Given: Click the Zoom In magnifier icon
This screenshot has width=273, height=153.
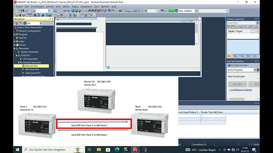Looking at the screenshot, I should [x=139, y=11].
